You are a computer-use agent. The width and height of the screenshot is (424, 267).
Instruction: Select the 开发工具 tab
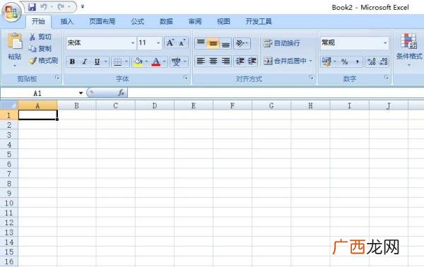point(259,21)
